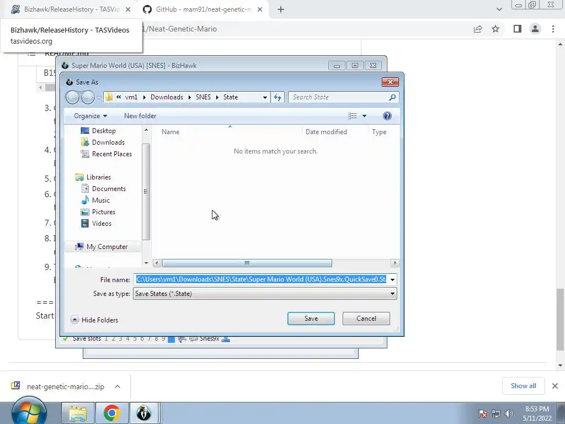The height and width of the screenshot is (424, 565).
Task: Click the highlighted save slot 0 in BizHawk
Action: 171,339
